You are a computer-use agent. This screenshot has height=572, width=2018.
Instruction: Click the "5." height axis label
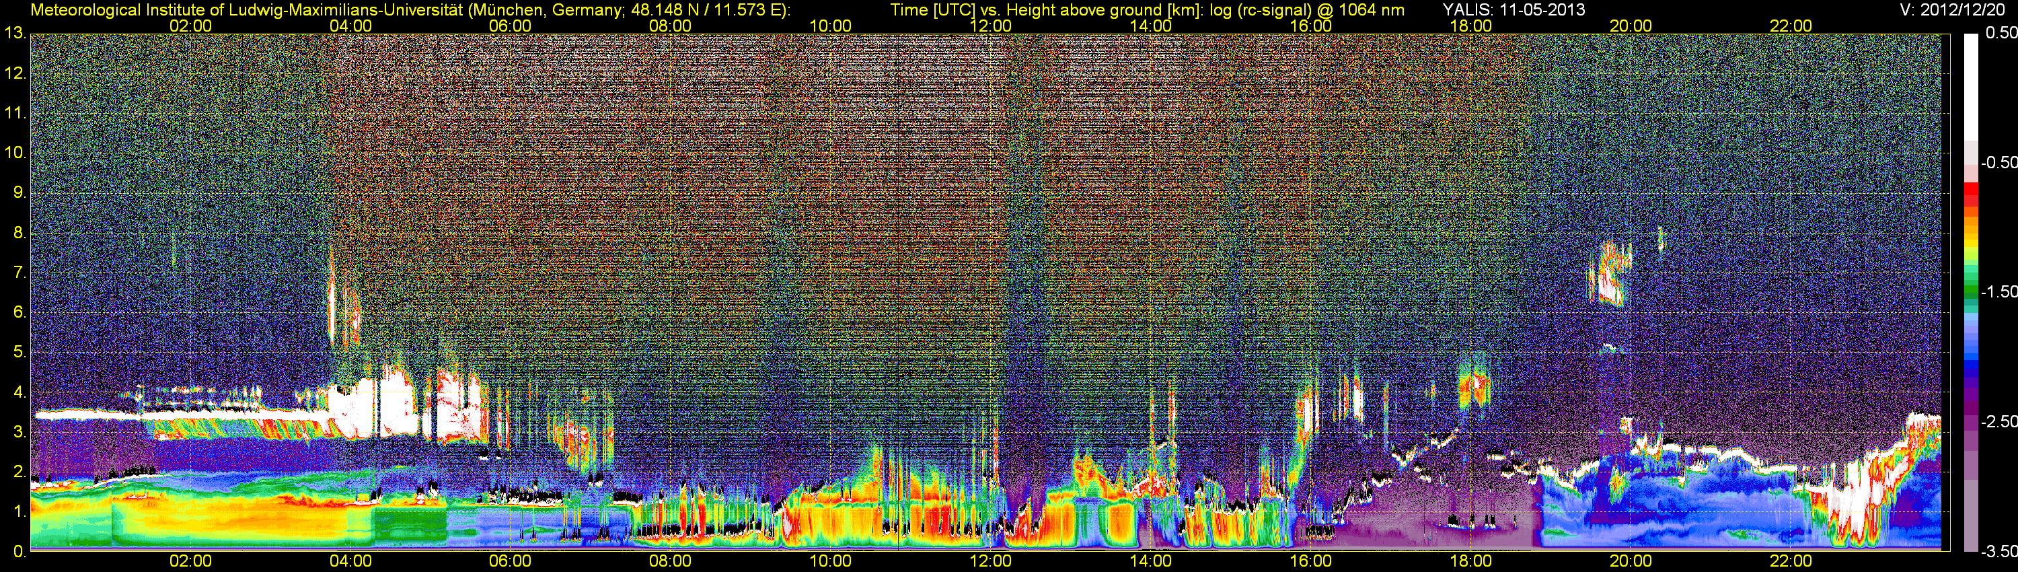click(x=20, y=353)
